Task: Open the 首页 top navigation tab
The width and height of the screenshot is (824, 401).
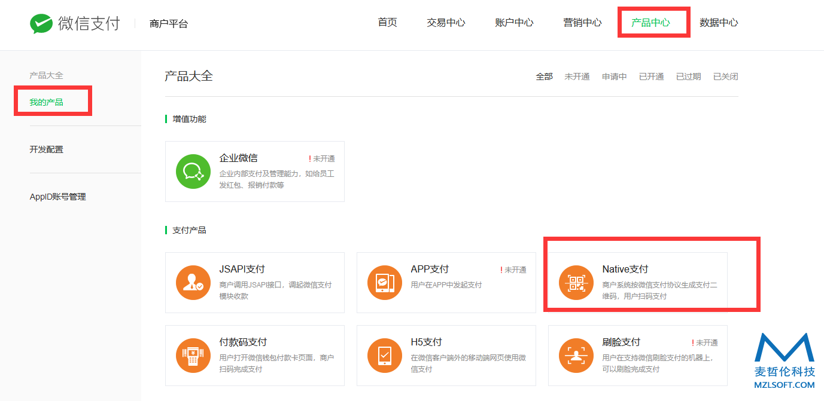Action: coord(388,23)
